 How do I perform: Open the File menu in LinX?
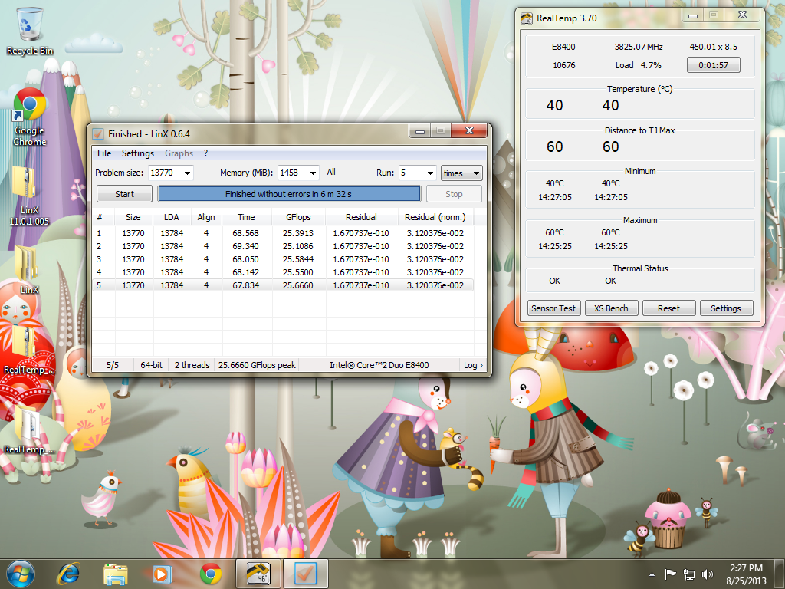pos(104,153)
